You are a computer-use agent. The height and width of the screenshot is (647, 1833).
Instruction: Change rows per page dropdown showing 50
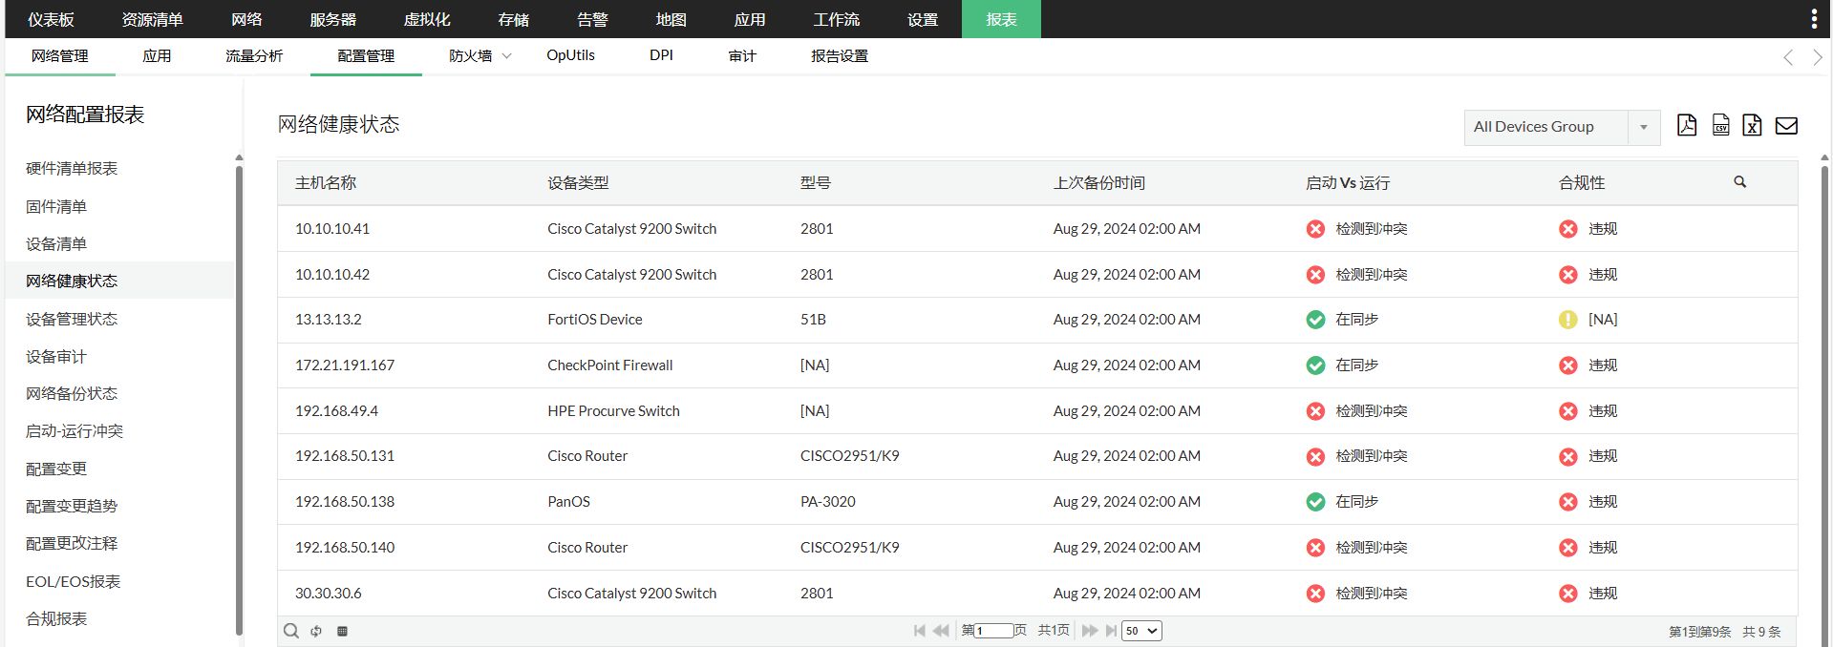[x=1141, y=631]
